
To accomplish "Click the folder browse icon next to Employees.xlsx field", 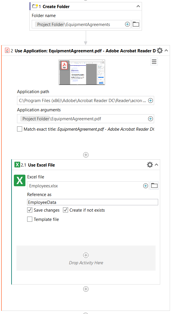I will [x=154, y=185].
